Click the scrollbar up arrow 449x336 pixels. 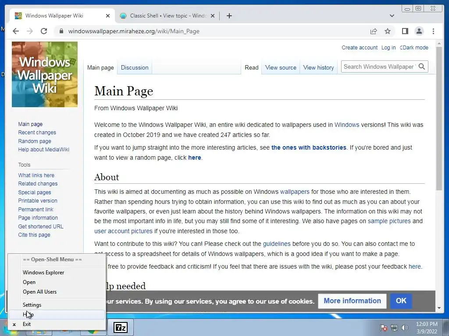[x=439, y=43]
